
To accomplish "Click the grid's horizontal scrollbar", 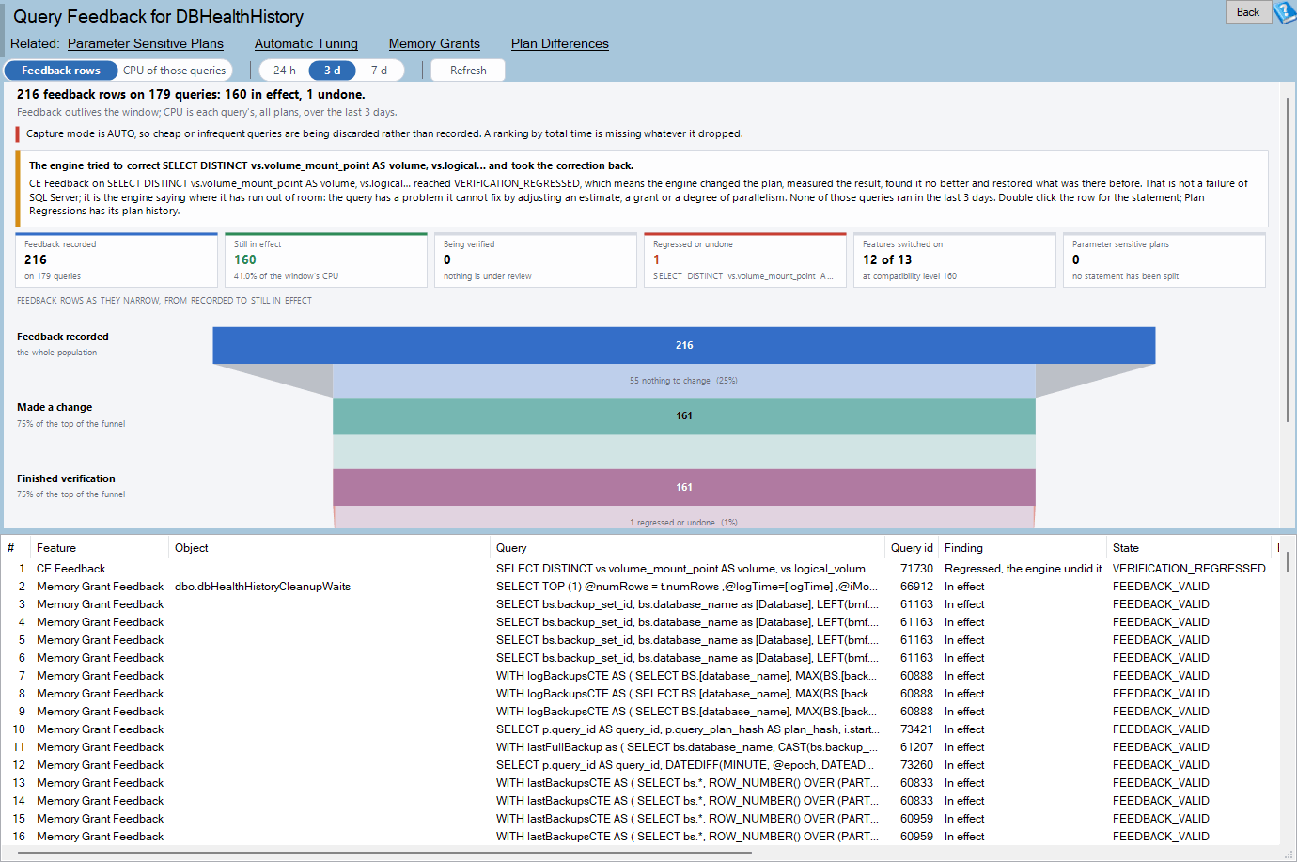I will (x=385, y=854).
